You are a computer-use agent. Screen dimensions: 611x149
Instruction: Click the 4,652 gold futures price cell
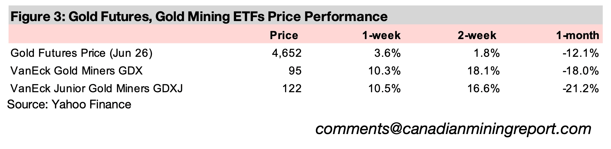(287, 53)
